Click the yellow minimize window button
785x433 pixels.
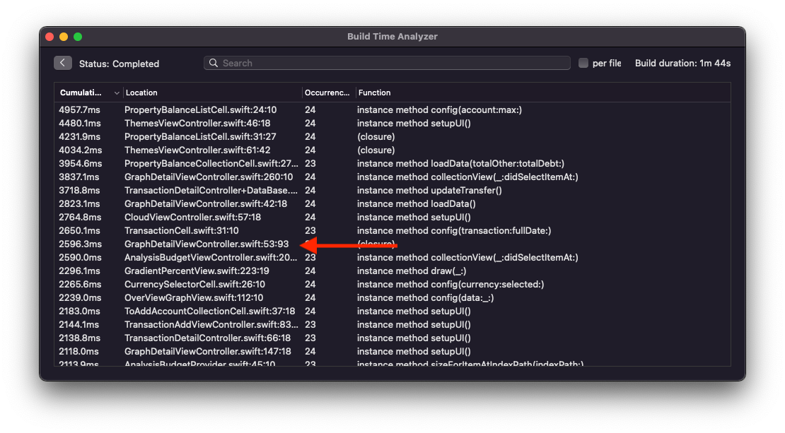tap(64, 37)
